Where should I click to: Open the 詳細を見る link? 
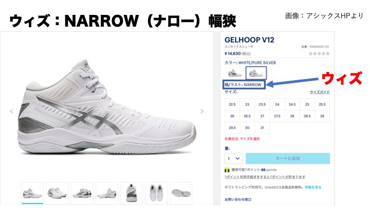(x=313, y=187)
